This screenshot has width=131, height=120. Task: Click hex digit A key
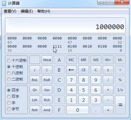click(59, 60)
